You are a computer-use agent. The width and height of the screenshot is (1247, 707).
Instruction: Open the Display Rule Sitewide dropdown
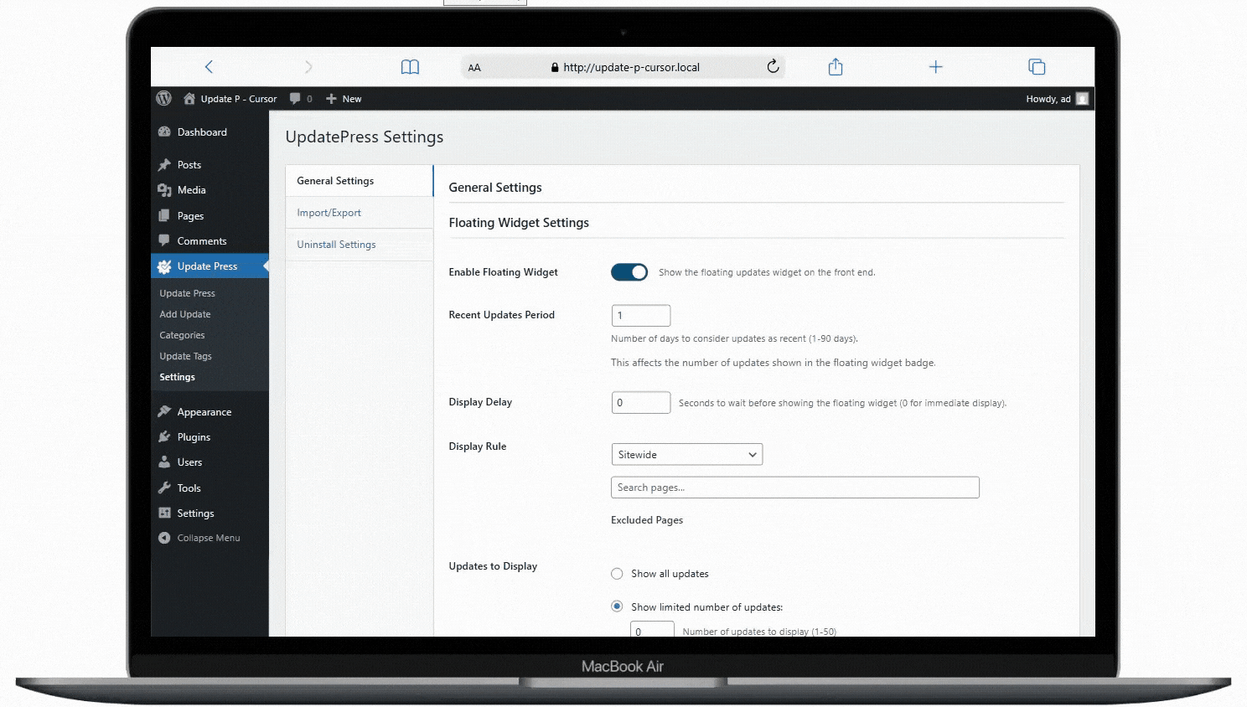pos(687,455)
